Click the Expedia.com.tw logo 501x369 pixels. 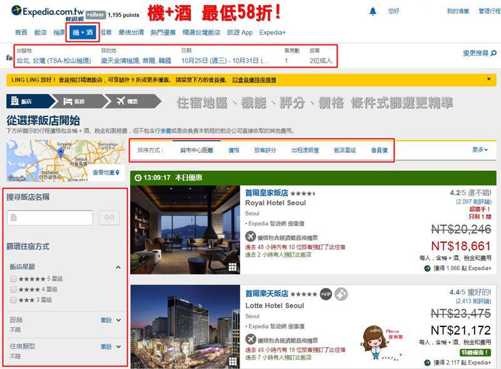coord(48,13)
